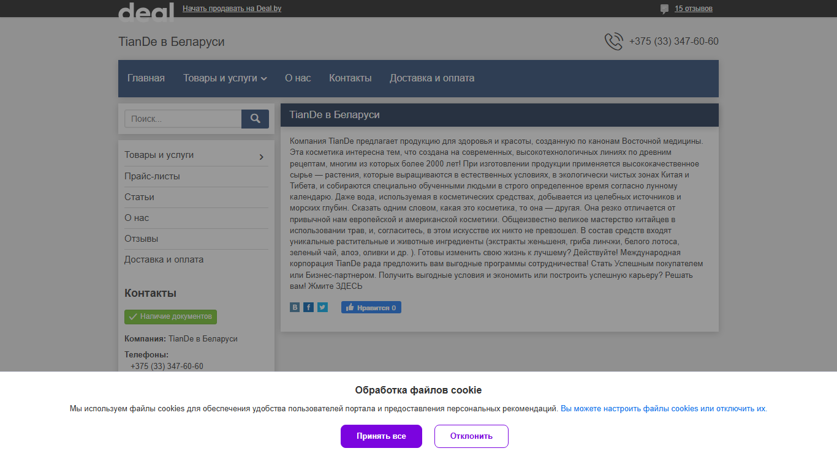Share via Twitter icon
837x470 pixels.
[x=322, y=307]
